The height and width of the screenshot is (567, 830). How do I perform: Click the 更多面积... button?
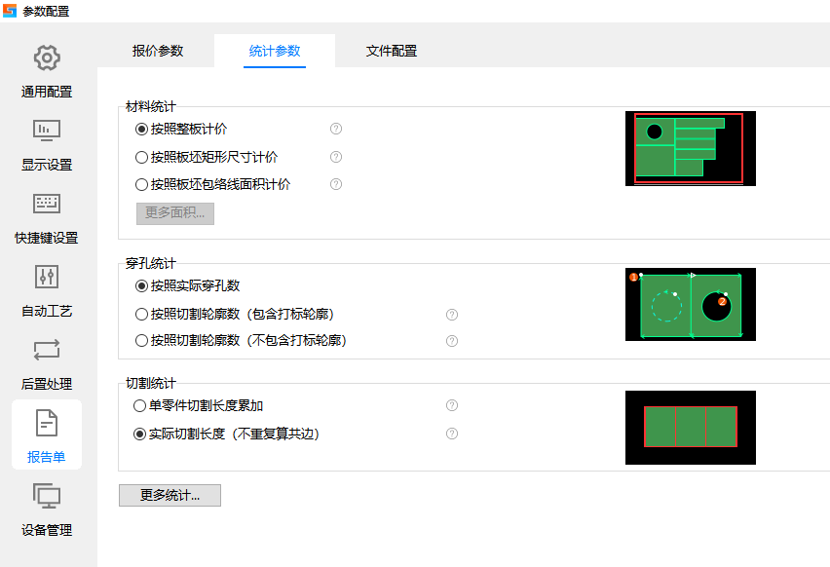click(x=175, y=213)
